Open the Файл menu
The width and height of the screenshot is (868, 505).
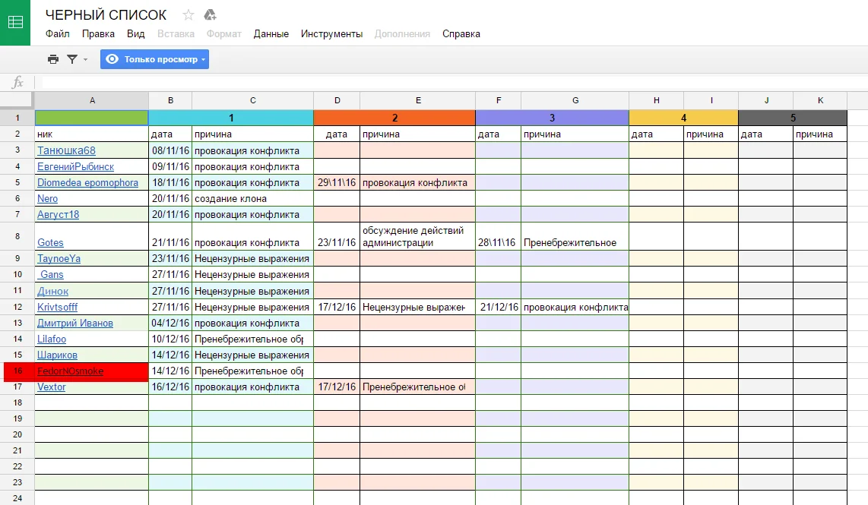(57, 34)
